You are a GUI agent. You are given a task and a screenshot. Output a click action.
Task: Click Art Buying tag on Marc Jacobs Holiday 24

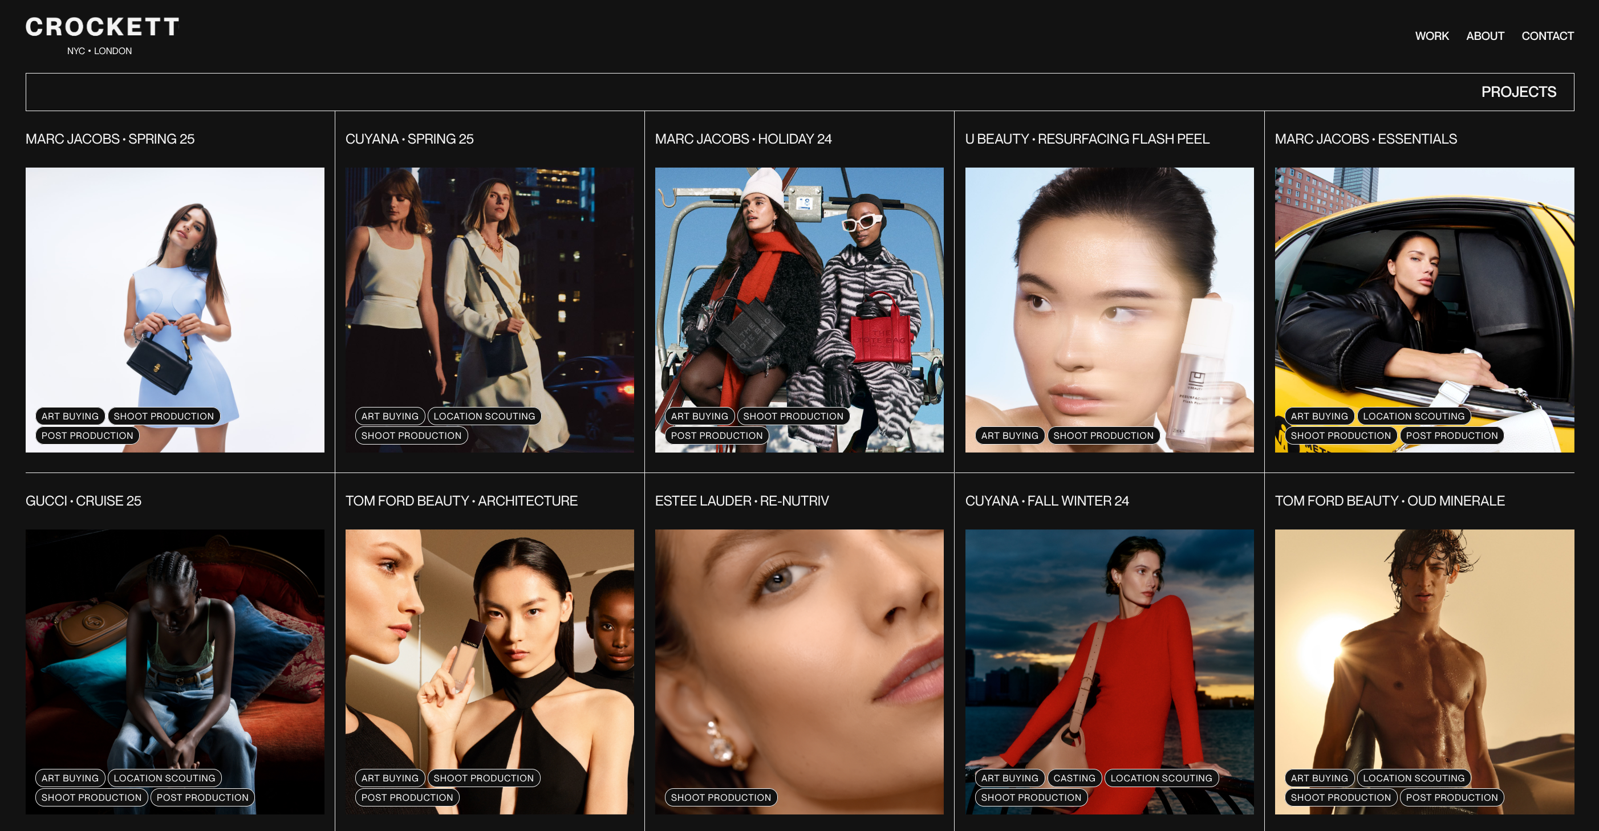700,417
